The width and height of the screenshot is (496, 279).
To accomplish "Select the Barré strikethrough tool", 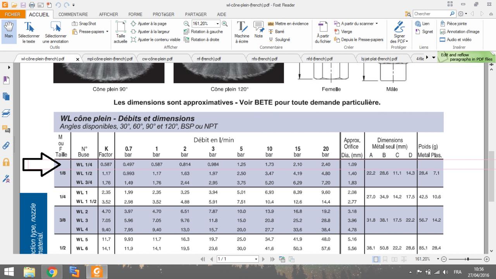I will point(276,32).
